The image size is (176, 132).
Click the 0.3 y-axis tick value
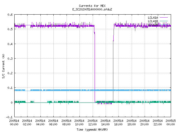[x=10, y=59]
